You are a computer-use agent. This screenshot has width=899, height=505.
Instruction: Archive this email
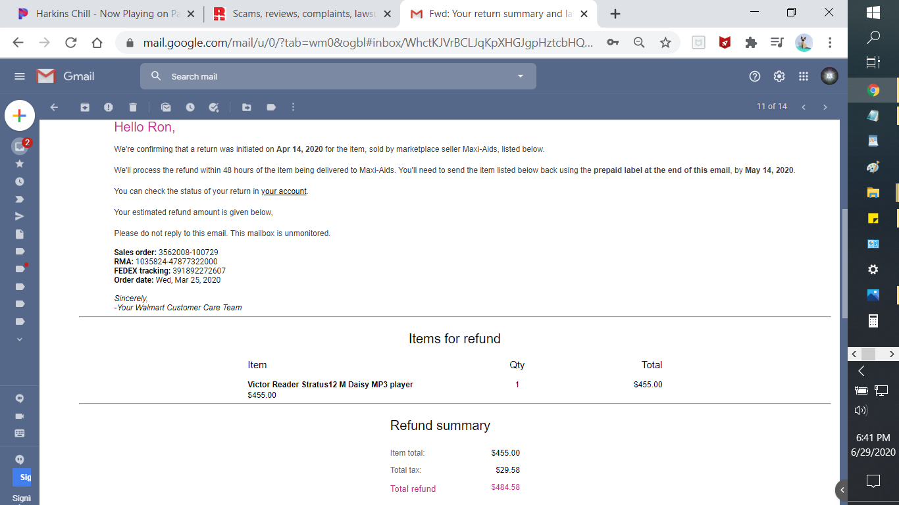point(85,107)
